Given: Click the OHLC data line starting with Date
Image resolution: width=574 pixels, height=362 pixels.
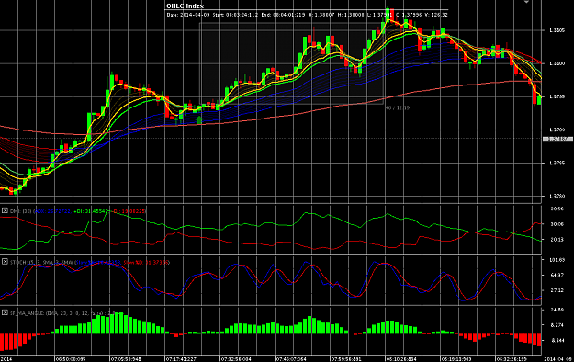Looking at the screenshot, I should (307, 15).
